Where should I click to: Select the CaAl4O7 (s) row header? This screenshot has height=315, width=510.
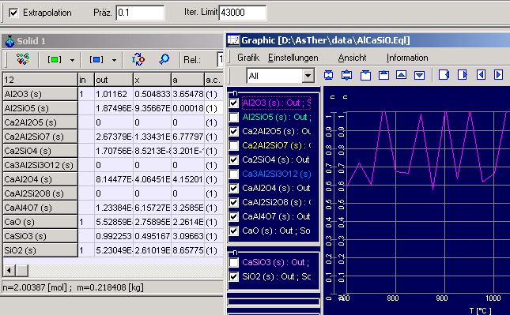pyautogui.click(x=40, y=208)
